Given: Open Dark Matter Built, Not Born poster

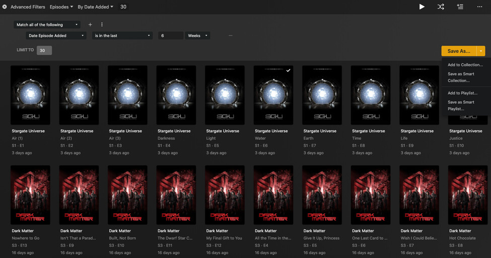Looking at the screenshot, I should 127,195.
